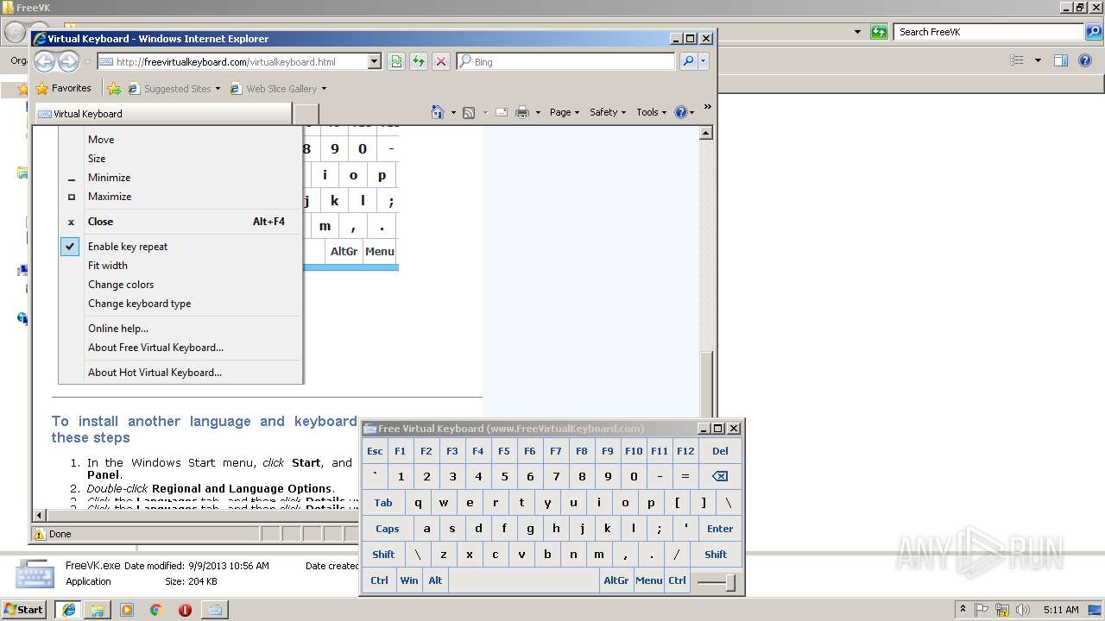Click the Tab key on virtual keyboard
Viewport: 1105px width, 621px height.
pyautogui.click(x=383, y=503)
